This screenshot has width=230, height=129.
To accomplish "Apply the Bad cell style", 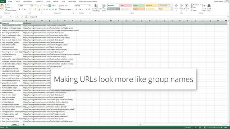I will pos(126,6).
